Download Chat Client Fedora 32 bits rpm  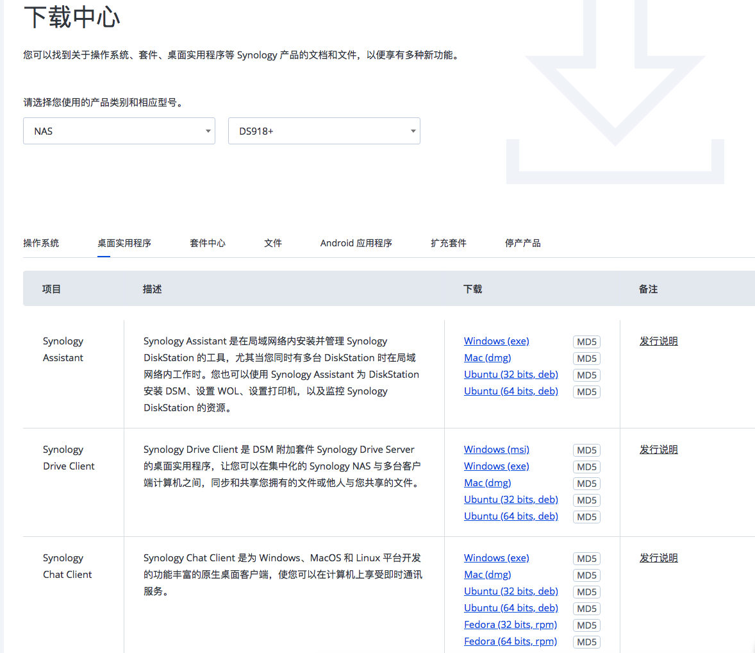(x=510, y=625)
